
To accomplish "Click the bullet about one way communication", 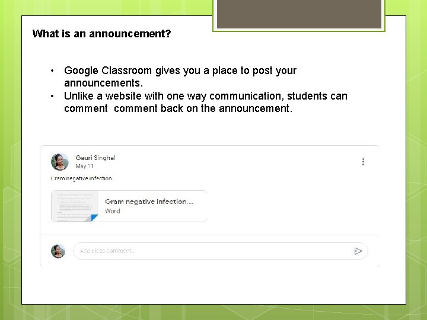I will (x=205, y=96).
